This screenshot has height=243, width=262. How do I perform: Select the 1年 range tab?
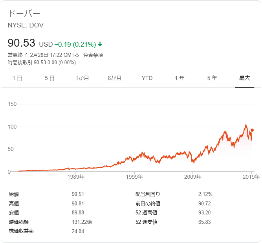click(180, 78)
